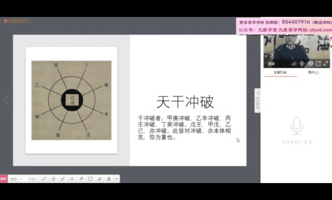Select the text 'A' tool
Image resolution: width=332 pixels, height=200 pixels.
[72, 179]
